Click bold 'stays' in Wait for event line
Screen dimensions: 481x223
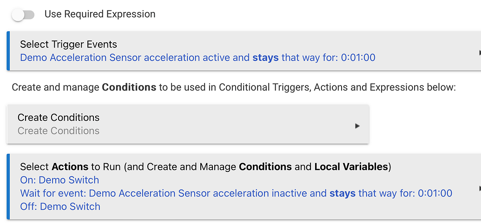343,193
